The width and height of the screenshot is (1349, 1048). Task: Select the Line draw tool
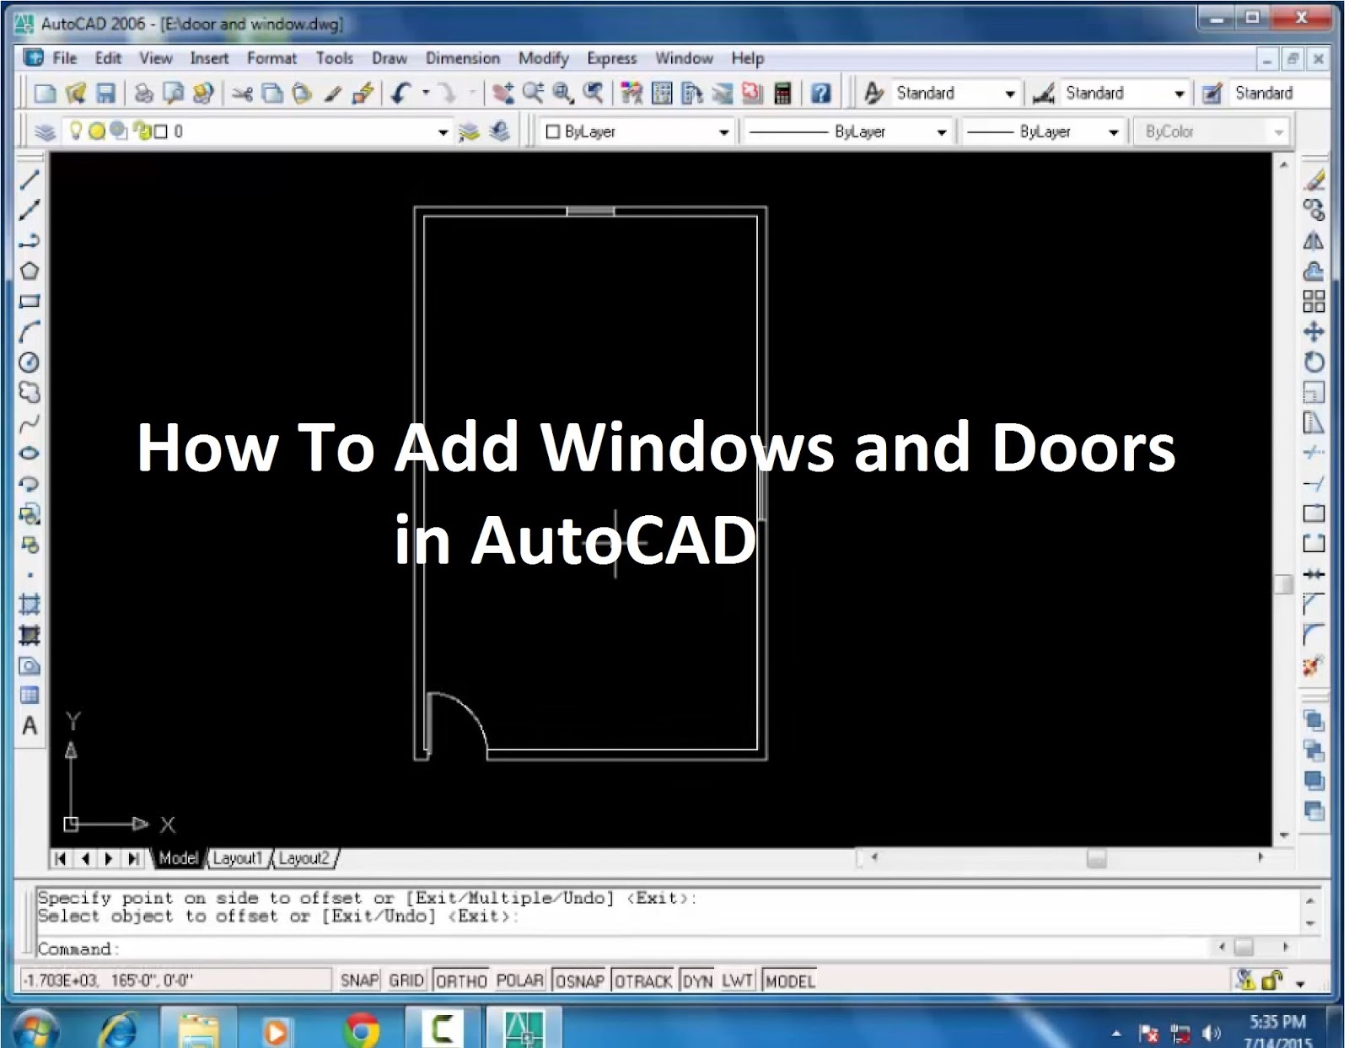(x=30, y=180)
